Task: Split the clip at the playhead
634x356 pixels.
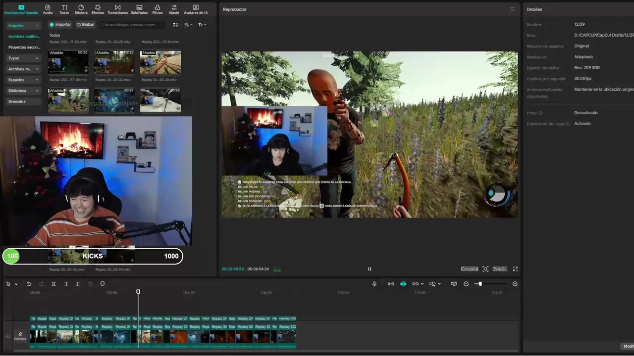Action: [53, 284]
